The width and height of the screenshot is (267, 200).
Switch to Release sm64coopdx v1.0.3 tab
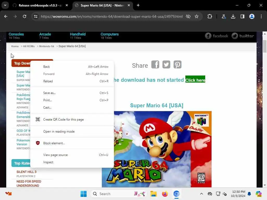(40, 5)
